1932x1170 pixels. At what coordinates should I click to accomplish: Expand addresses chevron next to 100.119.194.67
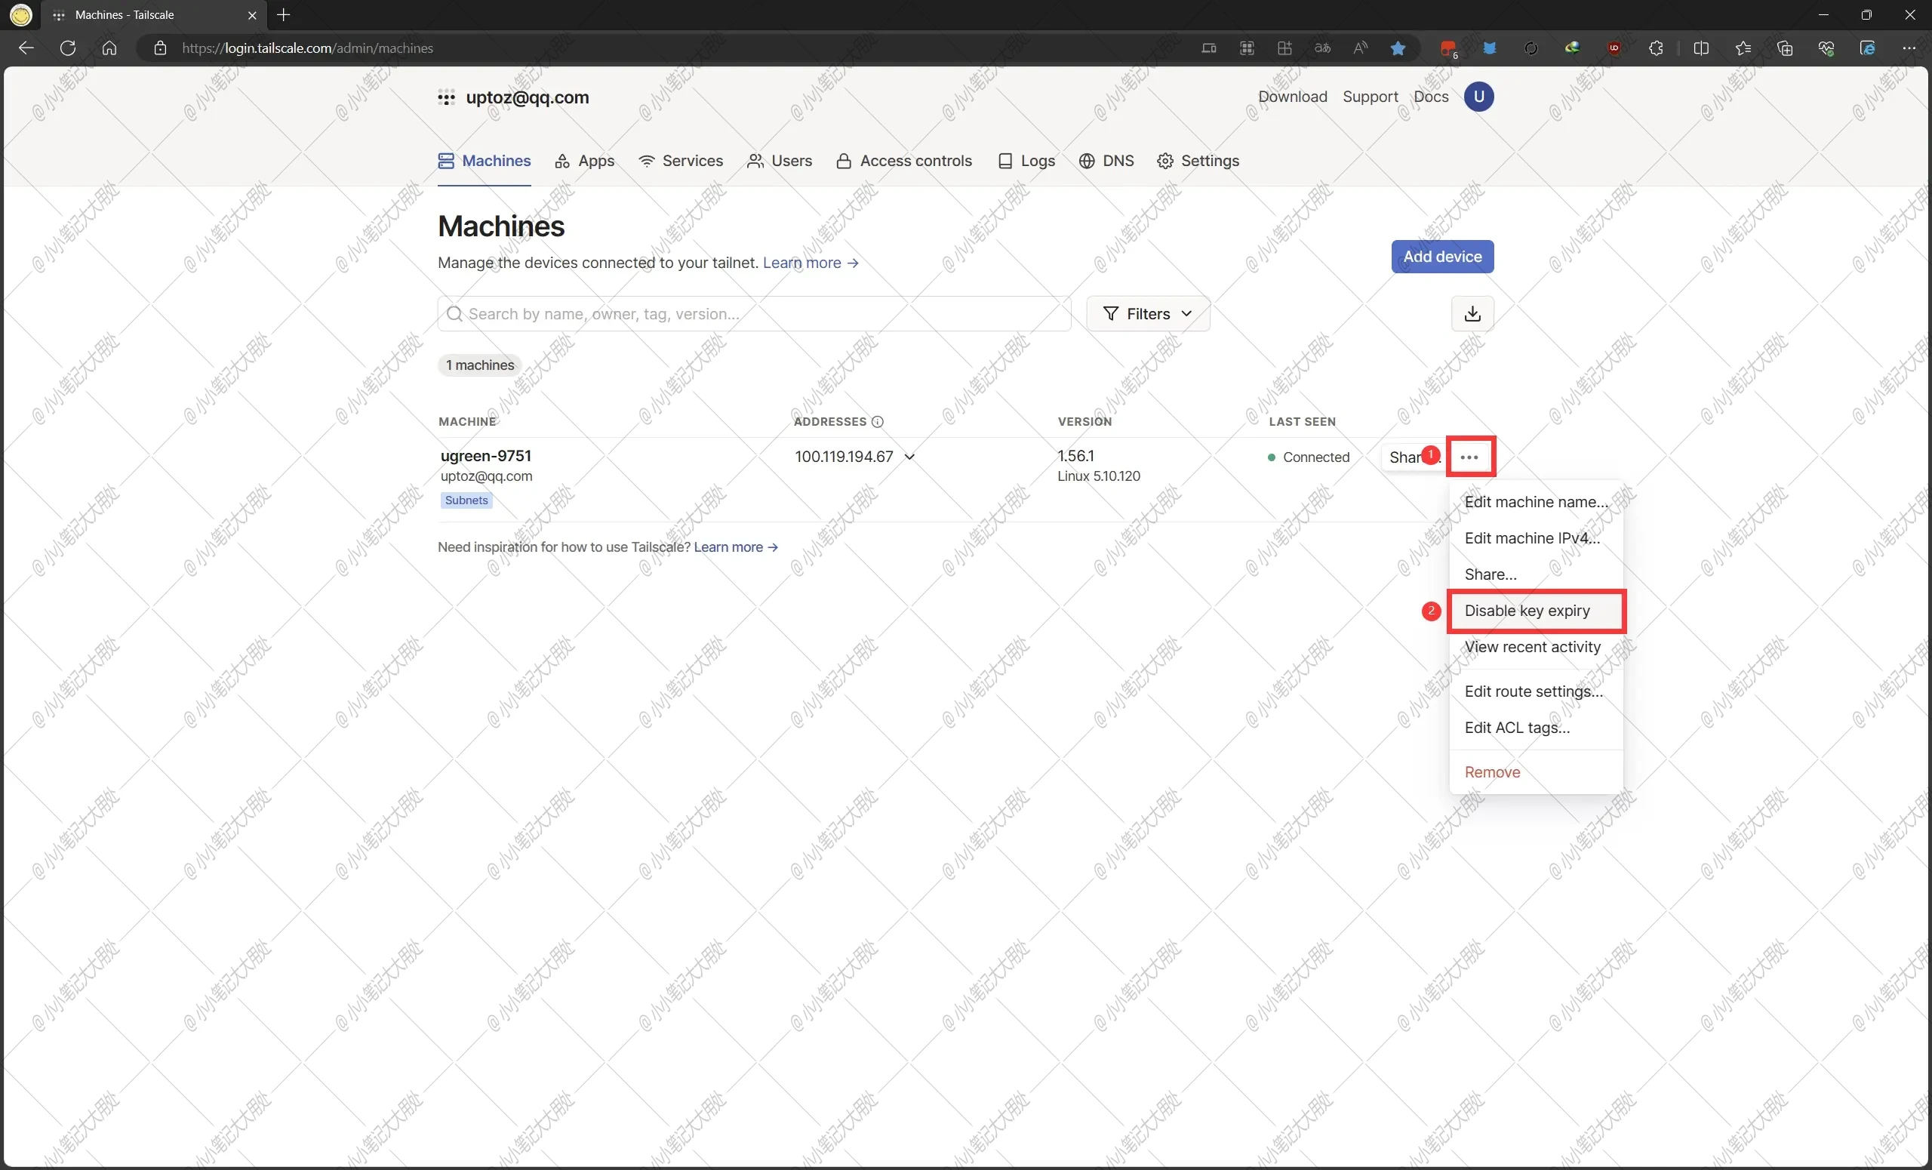[x=909, y=457]
